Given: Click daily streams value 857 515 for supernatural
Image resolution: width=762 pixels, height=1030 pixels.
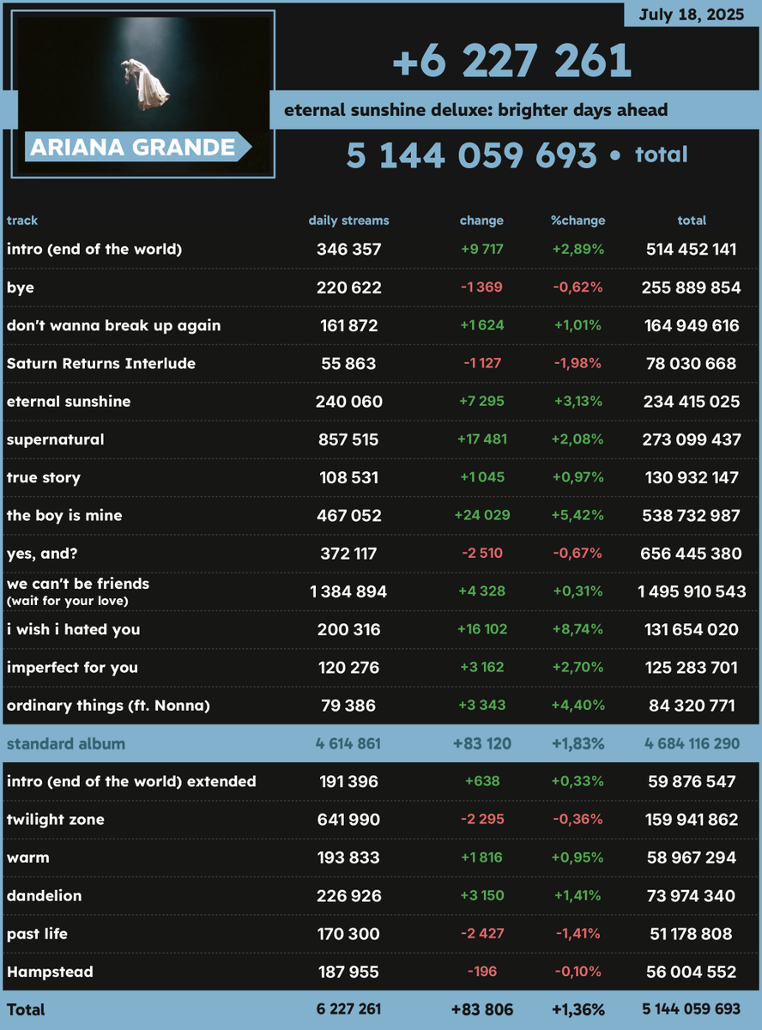Looking at the screenshot, I should 348,439.
